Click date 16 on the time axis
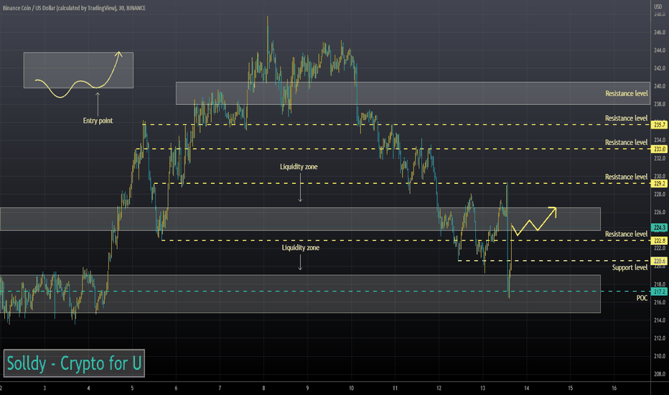This screenshot has width=669, height=395. coord(614,388)
